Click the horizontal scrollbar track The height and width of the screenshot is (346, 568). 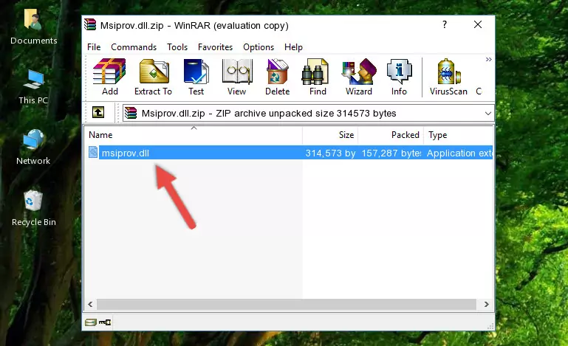(286, 305)
